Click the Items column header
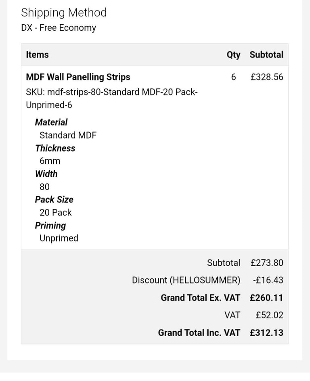The width and height of the screenshot is (310, 381). tap(37, 55)
